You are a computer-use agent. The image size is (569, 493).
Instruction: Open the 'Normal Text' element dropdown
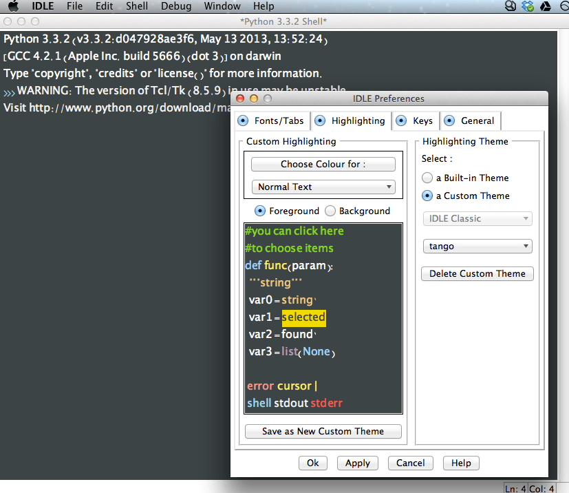[x=323, y=187]
